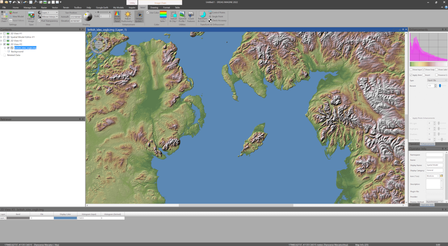
Task: Open the Terrain ribbon tab
Action: click(x=66, y=8)
